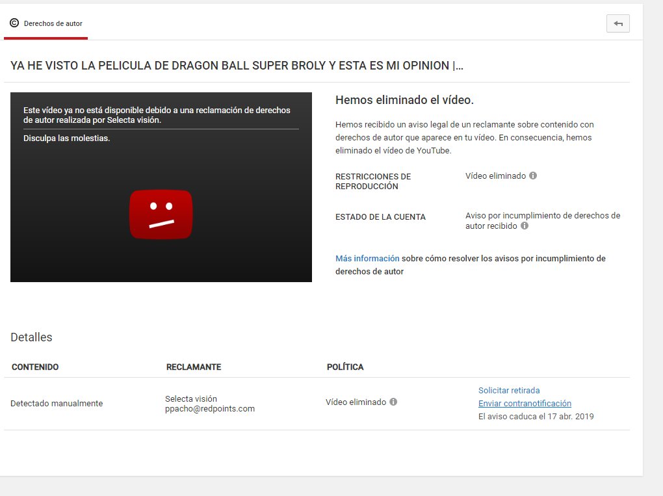
Task: Select the video title 'YA HE VISTO LA PELICULA...'
Action: pyautogui.click(x=237, y=66)
